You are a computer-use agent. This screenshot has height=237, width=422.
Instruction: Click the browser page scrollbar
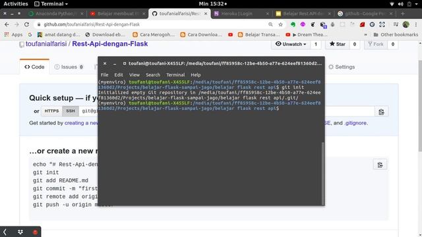click(x=420, y=105)
